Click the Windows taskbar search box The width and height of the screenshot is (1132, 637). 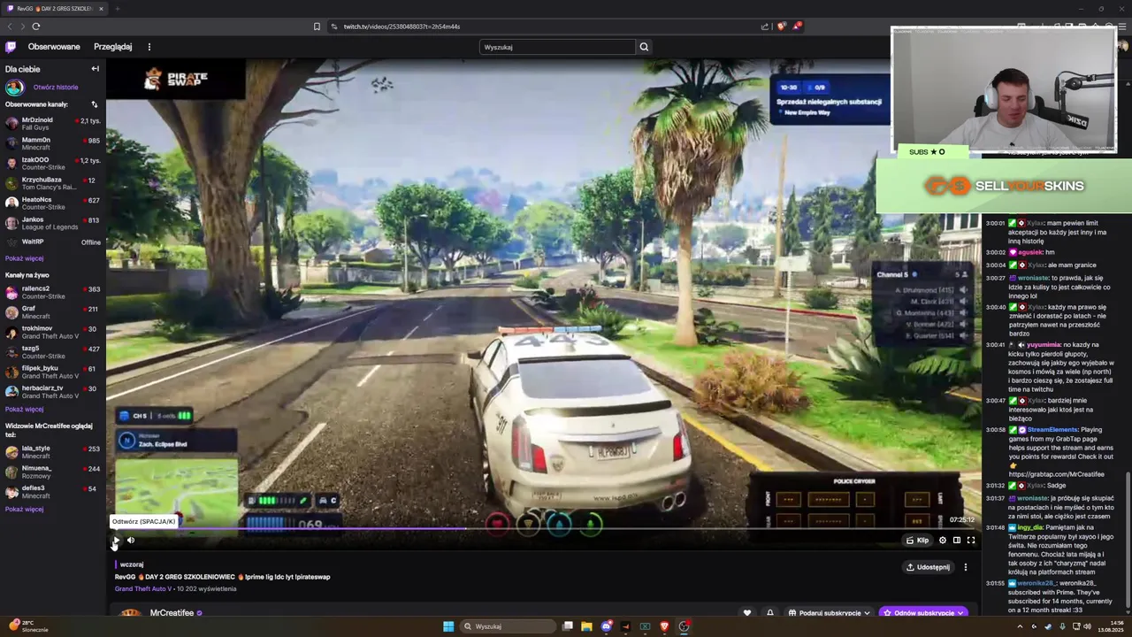508,626
